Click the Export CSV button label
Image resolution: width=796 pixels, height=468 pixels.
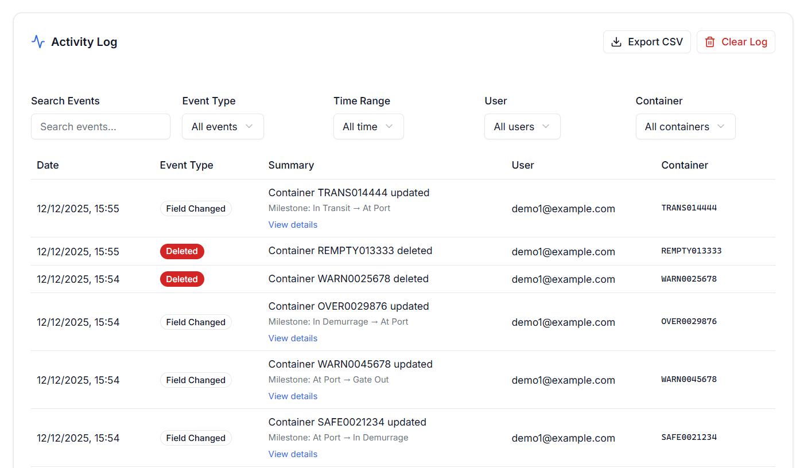click(655, 42)
